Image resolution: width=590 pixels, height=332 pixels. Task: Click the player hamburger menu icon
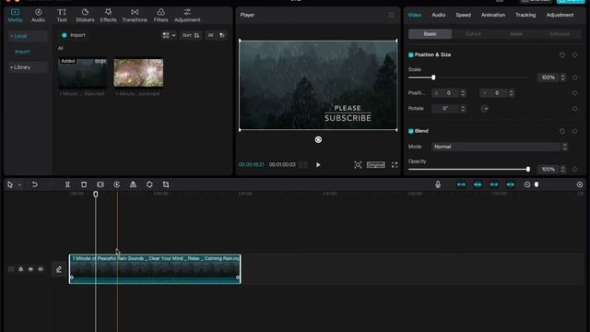[391, 15]
